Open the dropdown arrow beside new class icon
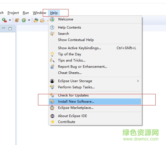 pyautogui.click(x=29, y=20)
